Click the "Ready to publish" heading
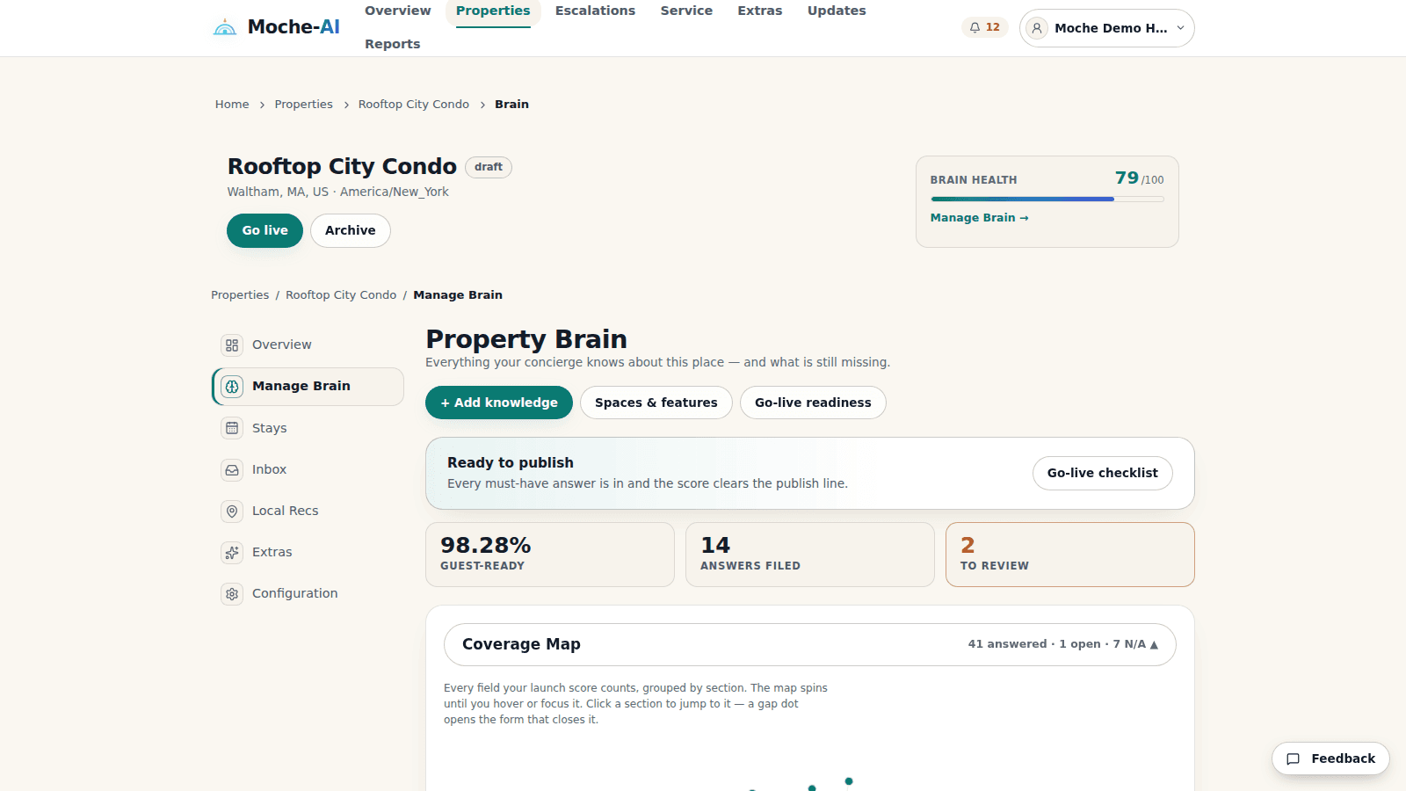Screen dimensions: 1406x791 click(511, 463)
